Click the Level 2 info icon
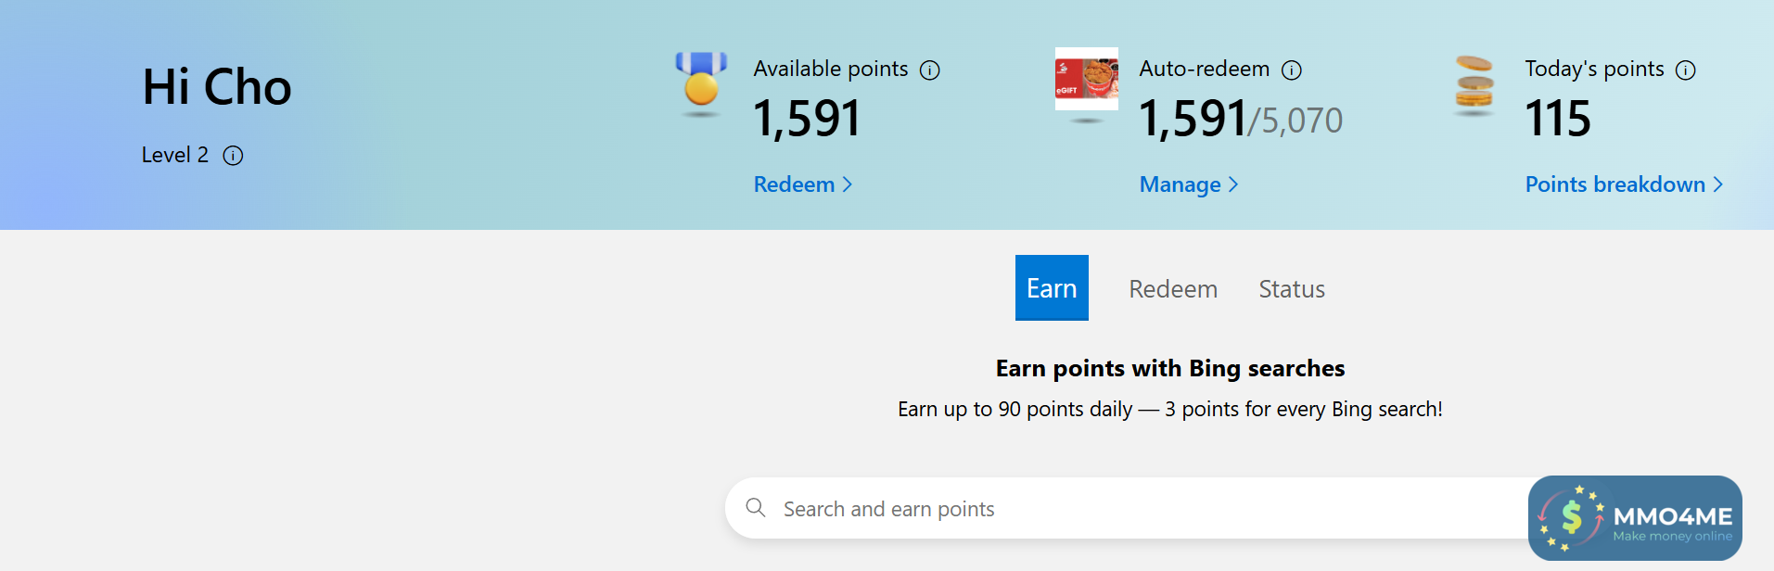This screenshot has width=1774, height=571. (x=234, y=156)
